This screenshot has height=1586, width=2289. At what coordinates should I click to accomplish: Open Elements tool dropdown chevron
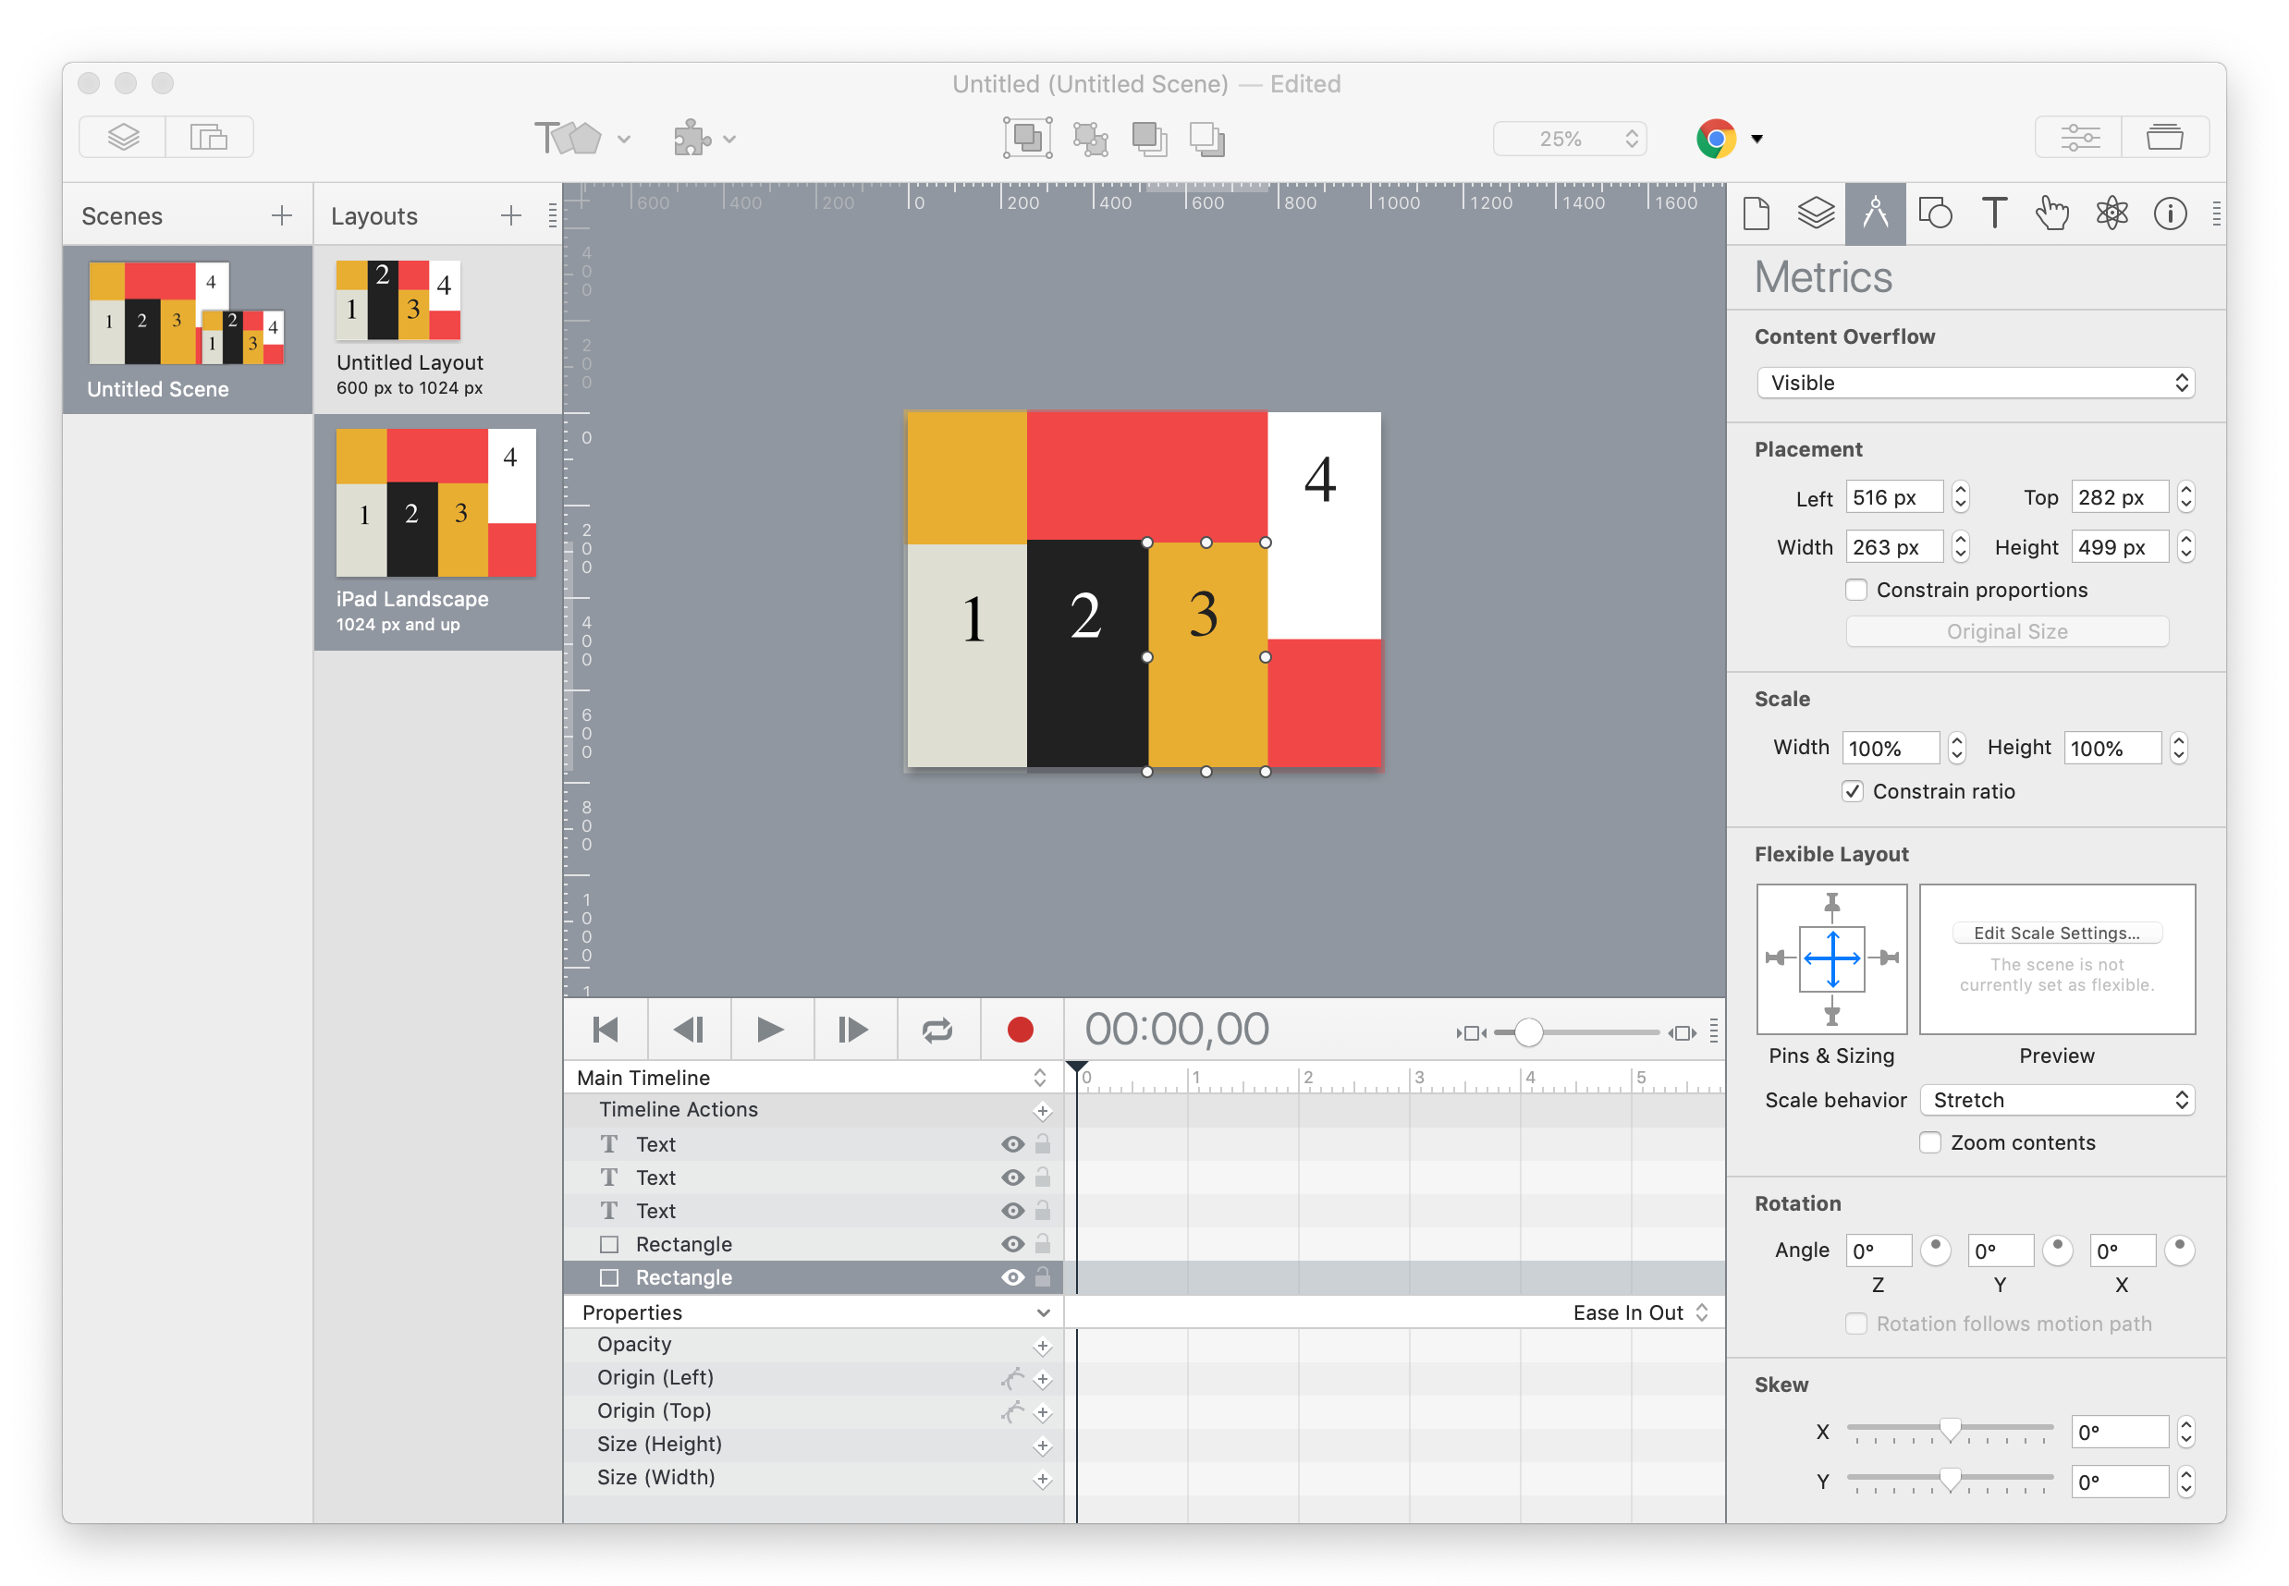tap(623, 140)
